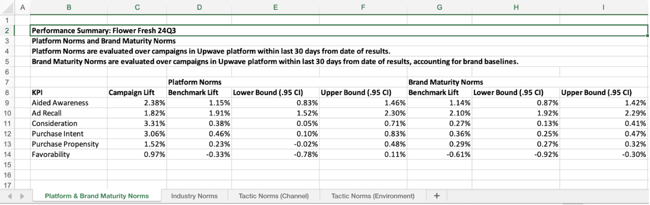This screenshot has width=650, height=205.
Task: Click the Brand Maturity Norms header cell in row 7
Action: tap(446, 83)
